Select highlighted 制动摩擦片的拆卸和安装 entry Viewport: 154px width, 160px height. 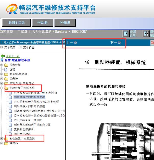(30, 97)
